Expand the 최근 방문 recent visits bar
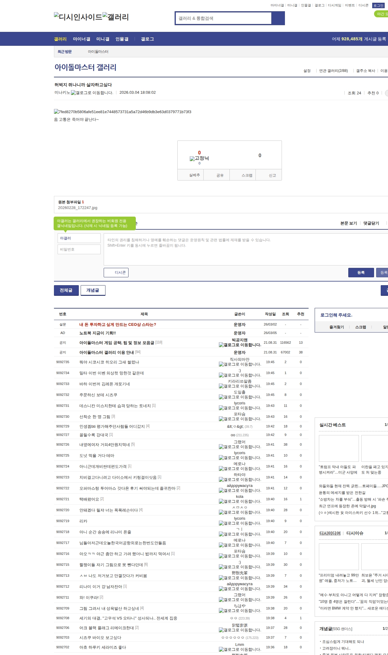 [x=65, y=52]
